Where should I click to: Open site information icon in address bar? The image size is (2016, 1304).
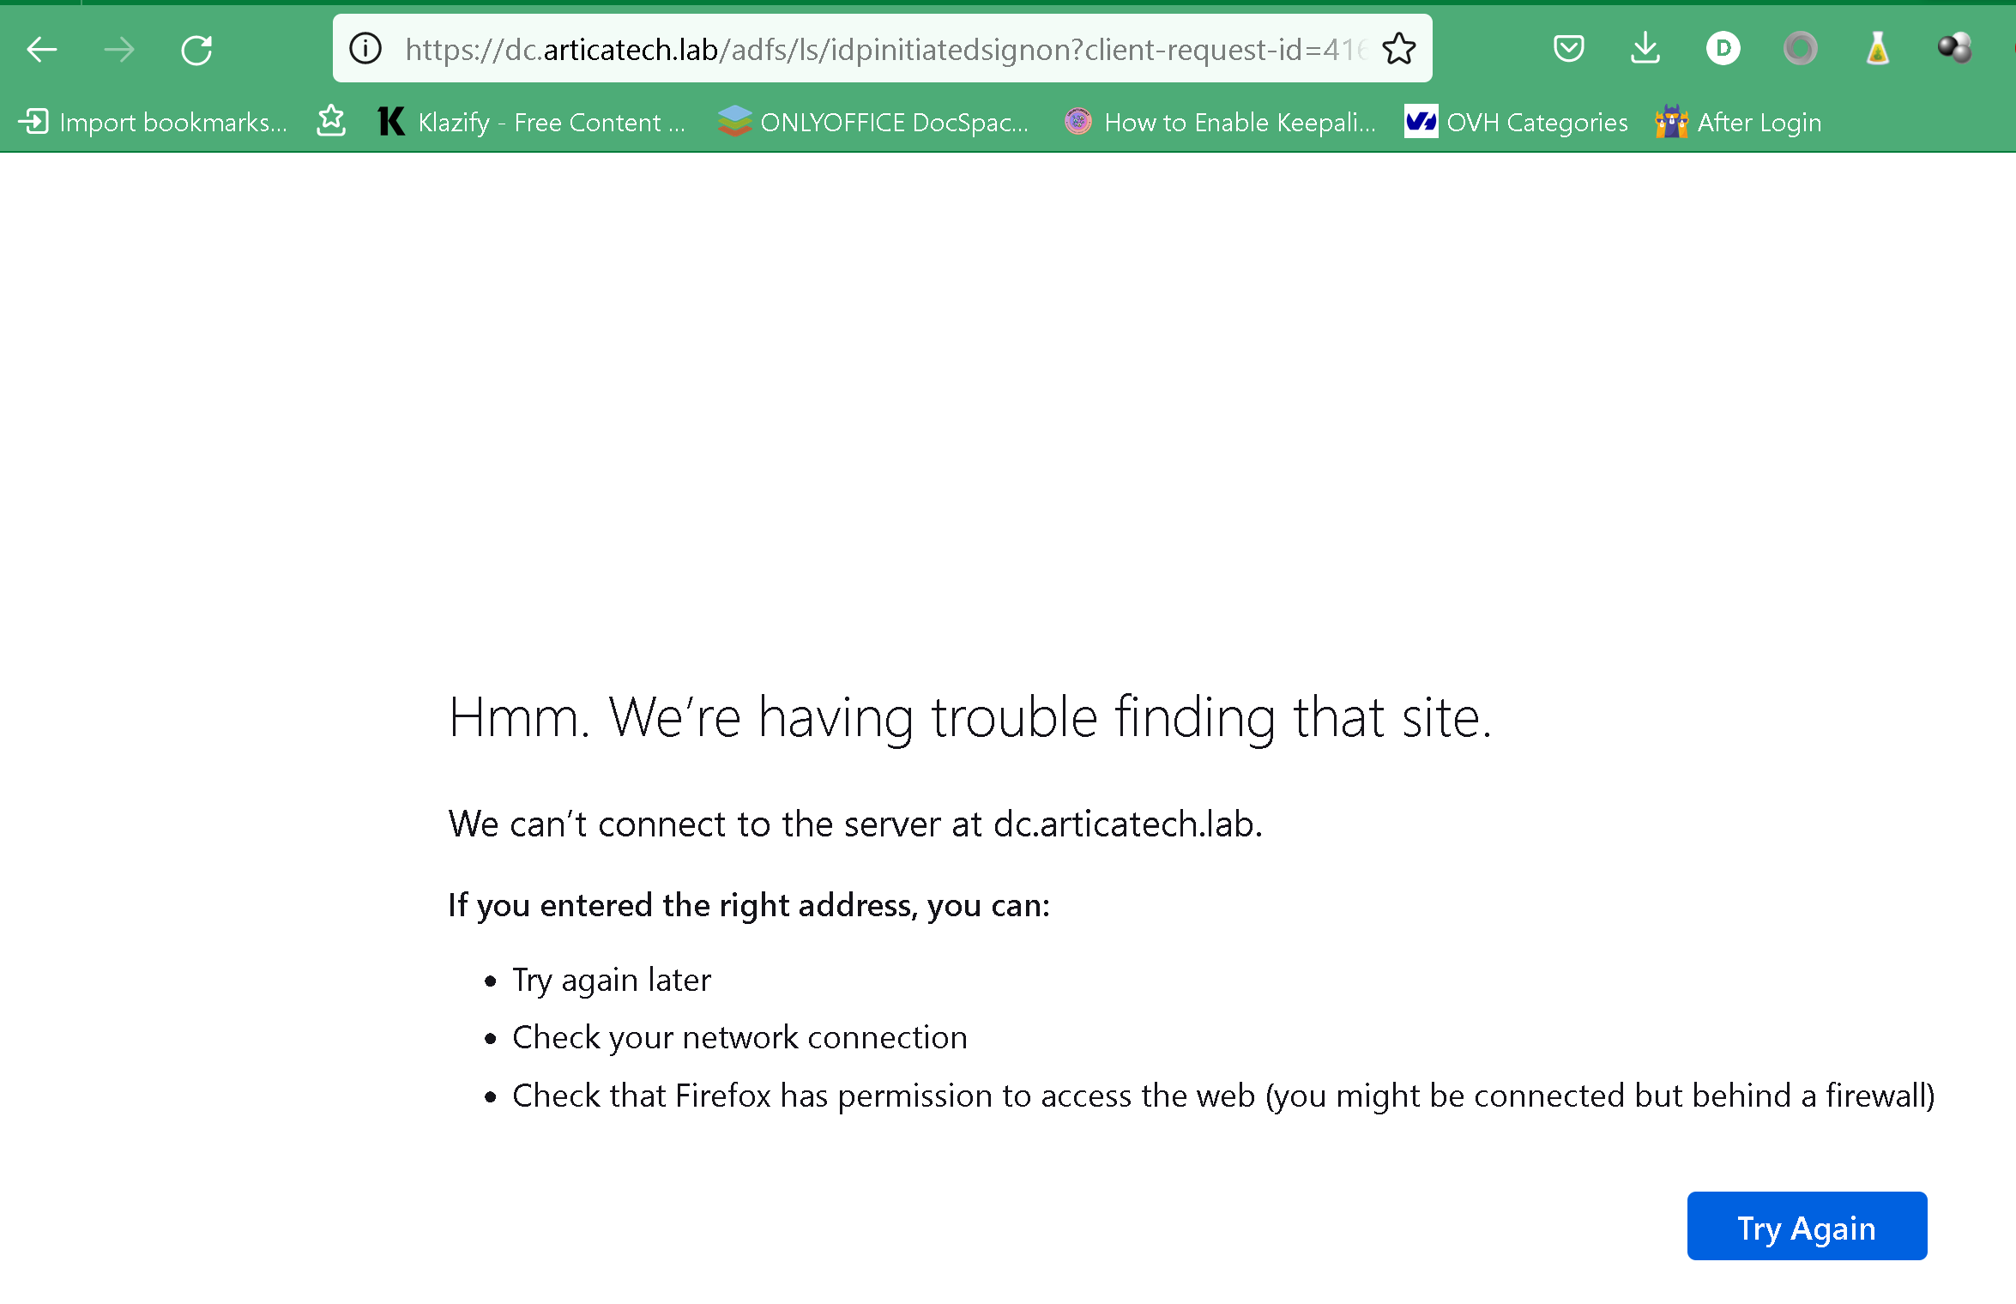[x=365, y=49]
